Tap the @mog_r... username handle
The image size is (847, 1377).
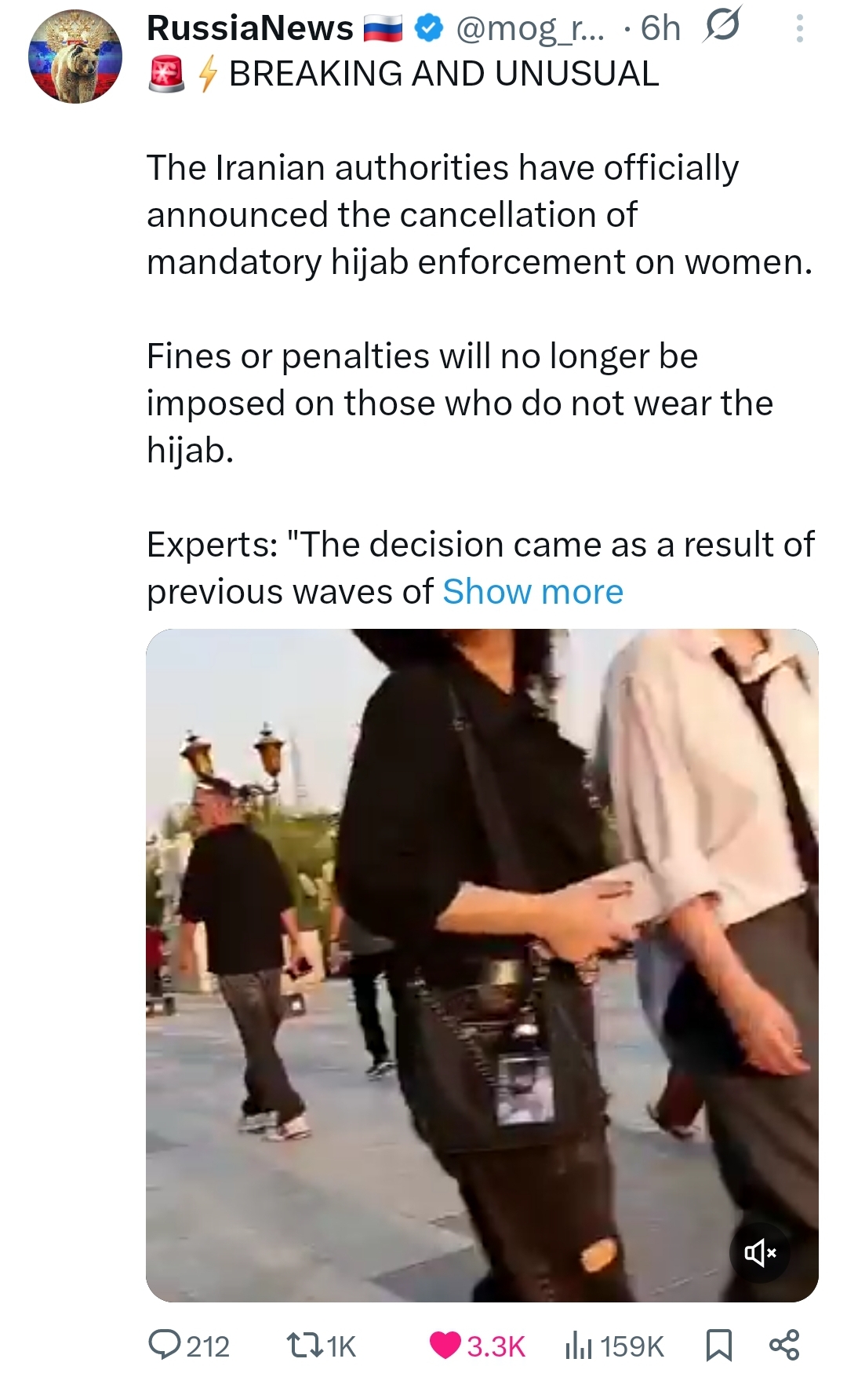click(530, 29)
